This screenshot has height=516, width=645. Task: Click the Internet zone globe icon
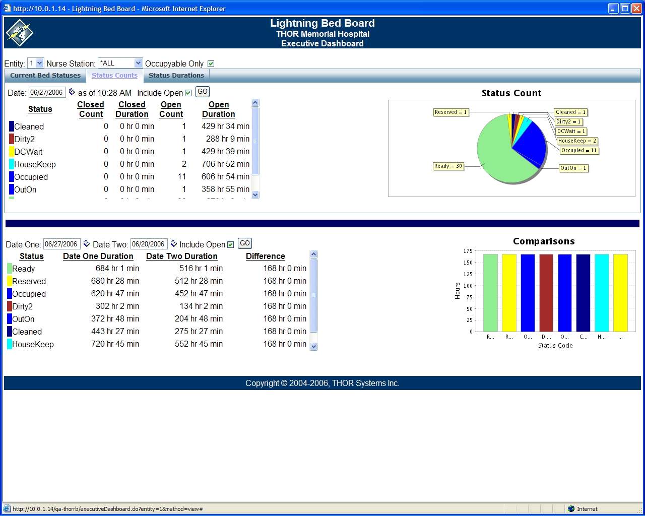coord(571,508)
